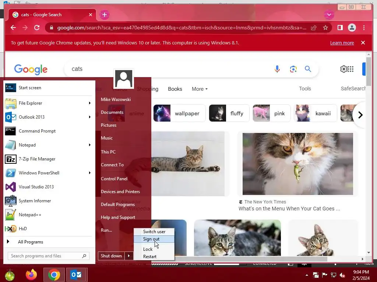The height and width of the screenshot is (282, 377).
Task: Expand Shut down options arrow
Action: click(129, 256)
